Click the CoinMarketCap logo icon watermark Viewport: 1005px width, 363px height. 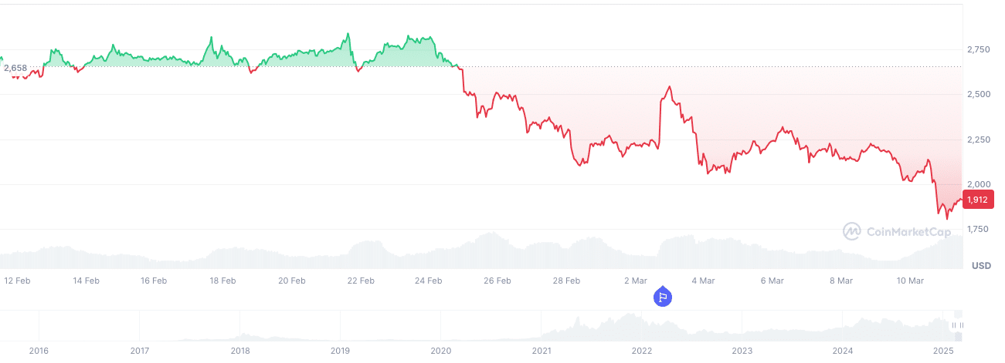(851, 231)
